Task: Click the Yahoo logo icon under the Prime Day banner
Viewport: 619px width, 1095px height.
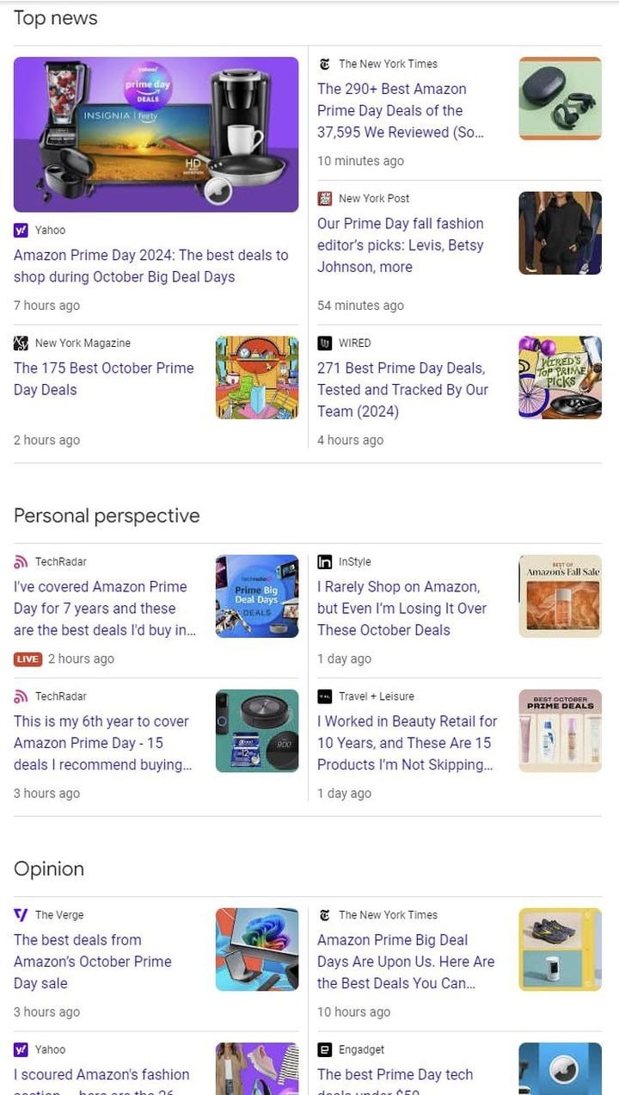Action: 21,230
